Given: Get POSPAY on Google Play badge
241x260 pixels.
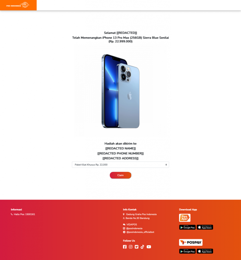Looking at the screenshot, I should tap(187, 251).
